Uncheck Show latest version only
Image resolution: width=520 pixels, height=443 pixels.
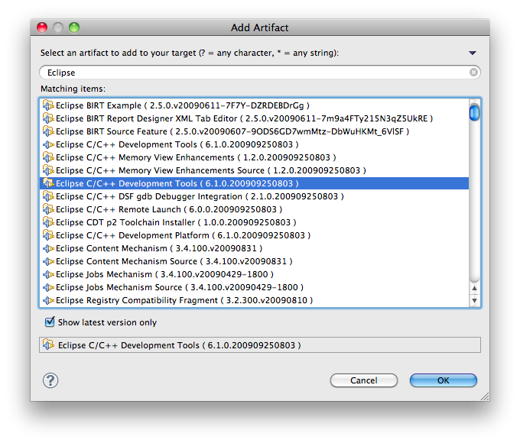tap(50, 322)
